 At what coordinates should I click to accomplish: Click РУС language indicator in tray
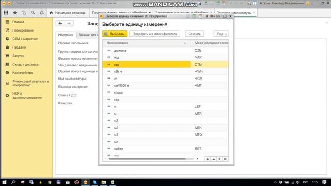[x=306, y=182]
